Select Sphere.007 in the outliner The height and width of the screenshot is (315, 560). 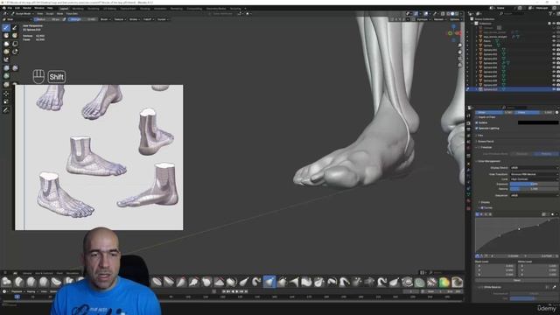[490, 76]
